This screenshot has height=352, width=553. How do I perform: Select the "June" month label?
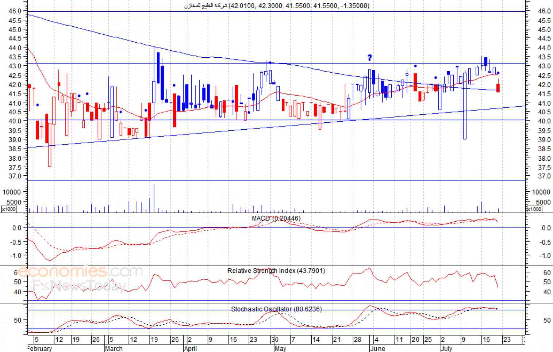click(377, 348)
